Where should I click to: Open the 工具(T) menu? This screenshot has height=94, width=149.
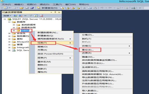tap(57, 4)
